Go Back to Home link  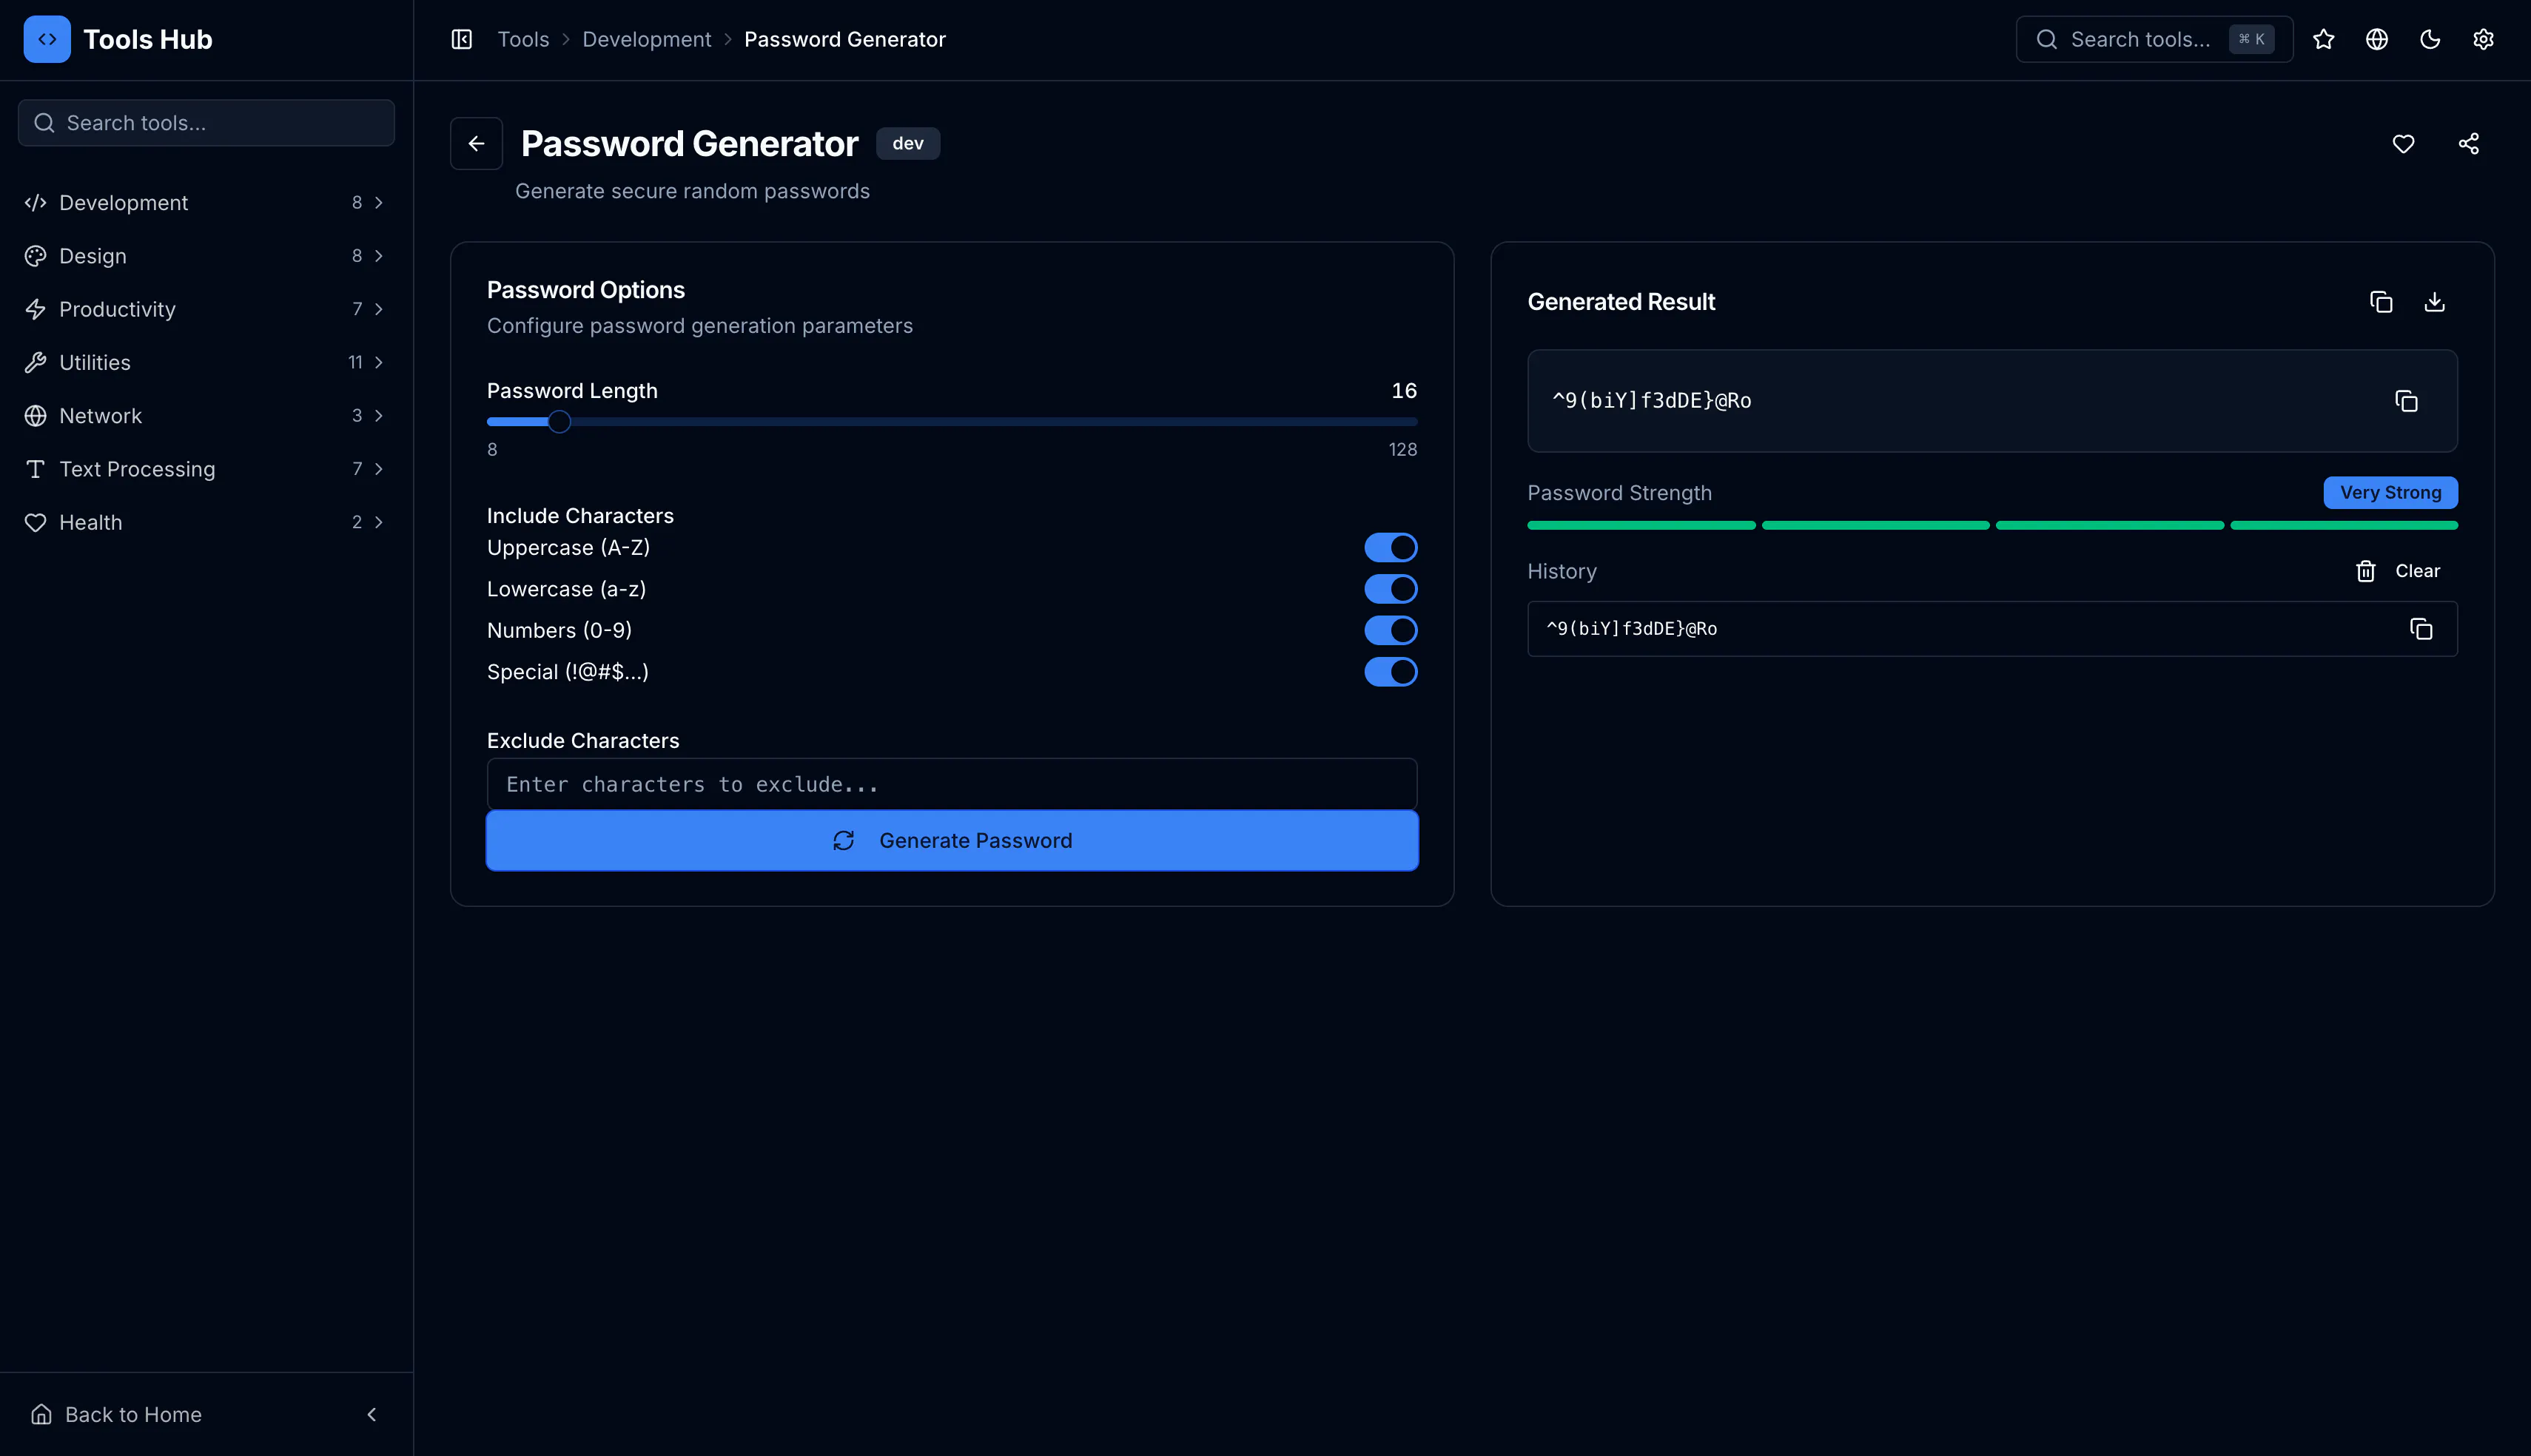click(x=133, y=1414)
